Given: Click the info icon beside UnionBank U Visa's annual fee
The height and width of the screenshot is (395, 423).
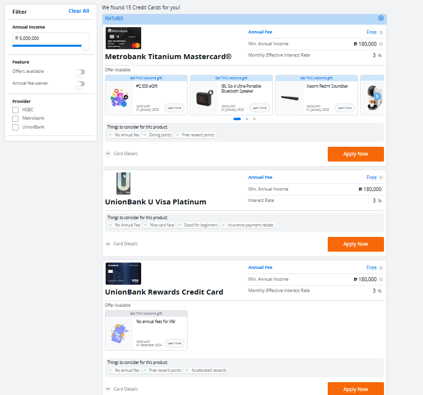Looking at the screenshot, I should click(x=381, y=178).
